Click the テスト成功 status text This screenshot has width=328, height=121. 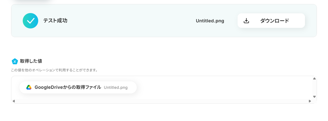coord(55,21)
